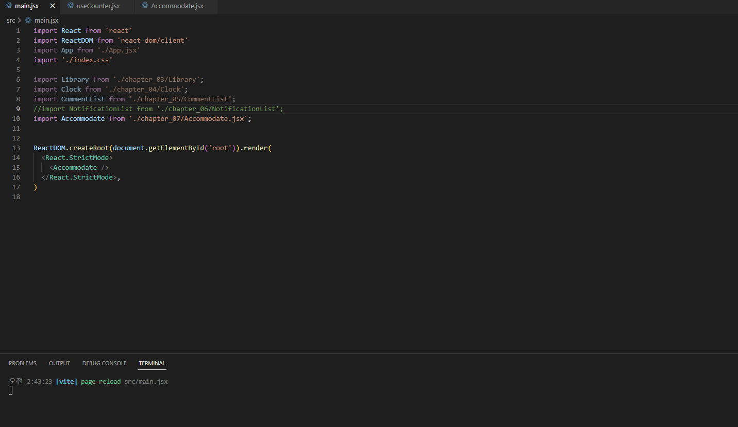Open the PROBLEMS panel tab

pyautogui.click(x=23, y=363)
